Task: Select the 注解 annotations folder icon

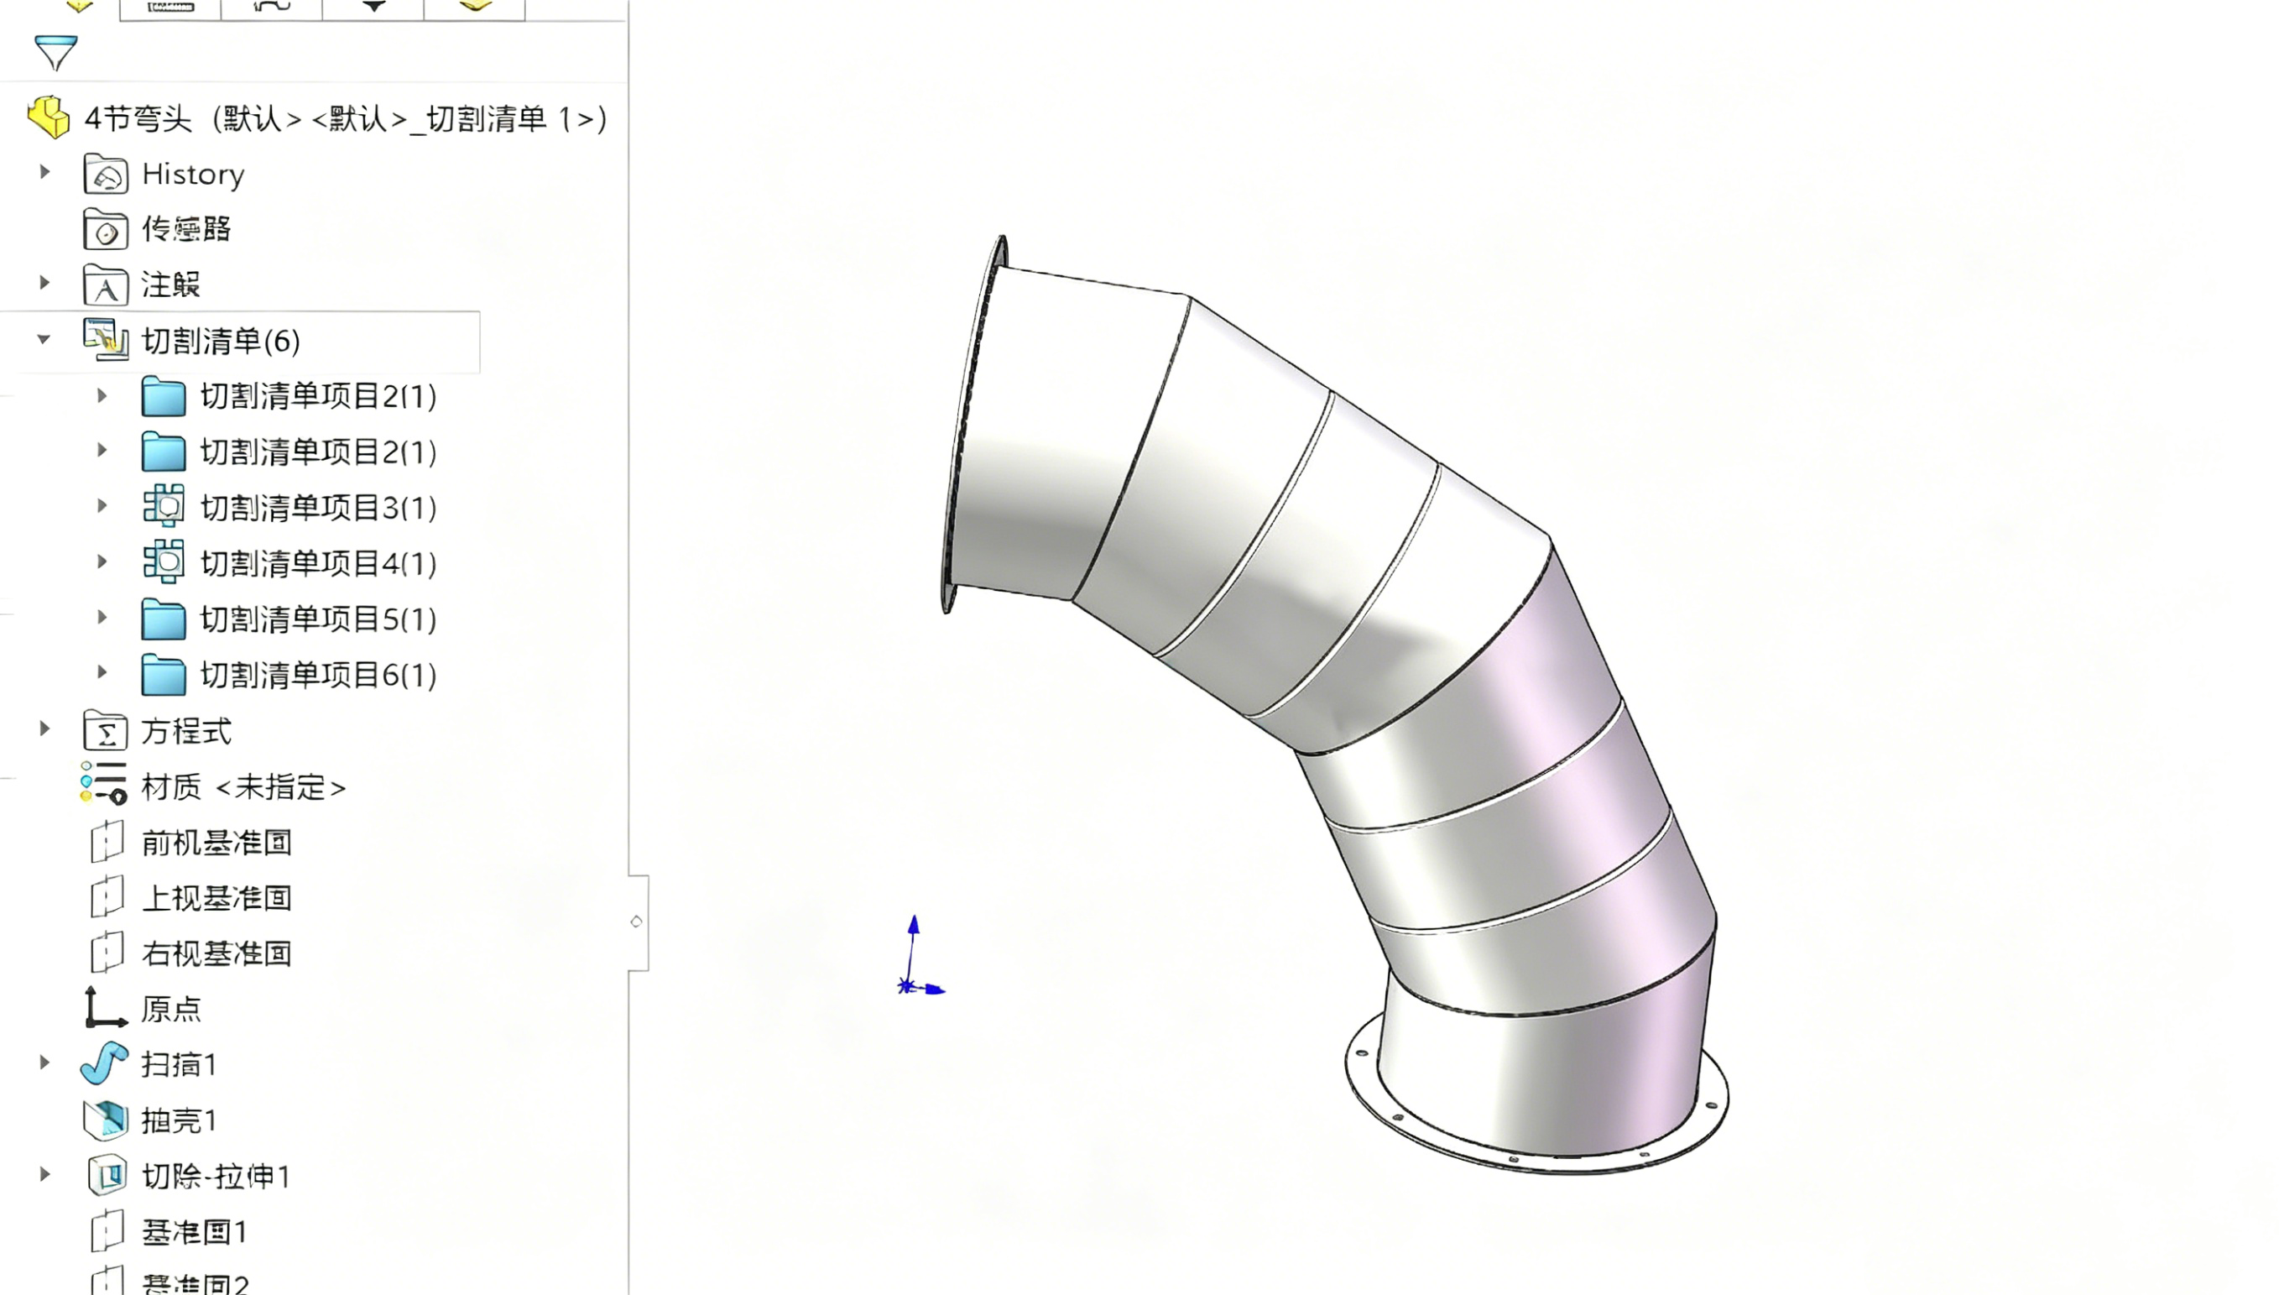Action: coord(106,285)
